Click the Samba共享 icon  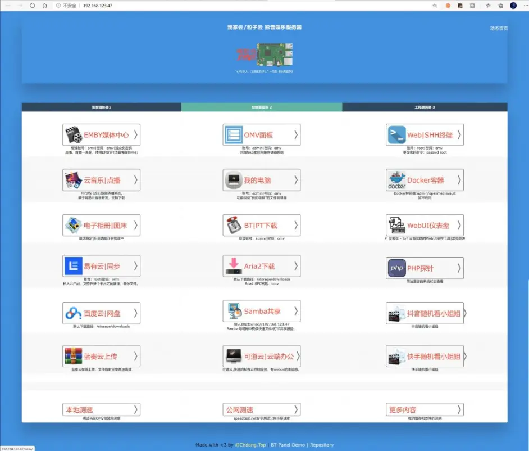(234, 311)
